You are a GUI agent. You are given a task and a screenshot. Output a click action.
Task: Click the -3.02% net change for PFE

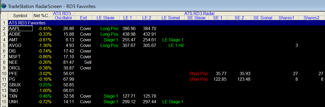pos(45,73)
